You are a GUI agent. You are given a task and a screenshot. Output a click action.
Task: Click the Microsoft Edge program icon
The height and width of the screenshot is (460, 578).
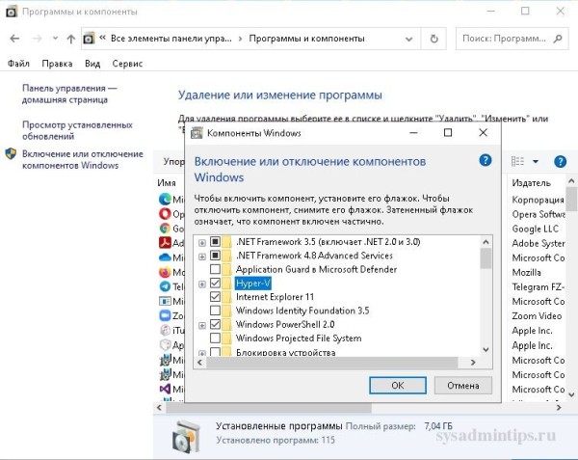[165, 200]
